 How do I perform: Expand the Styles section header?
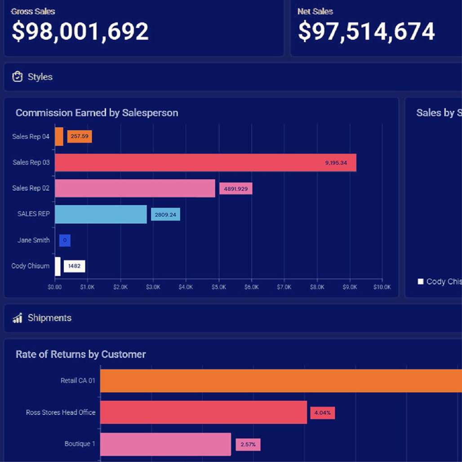(x=225, y=77)
